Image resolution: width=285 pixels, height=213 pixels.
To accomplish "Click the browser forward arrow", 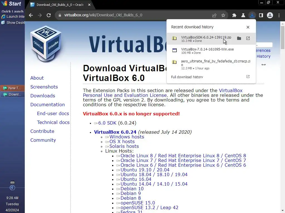I will click(40, 15).
